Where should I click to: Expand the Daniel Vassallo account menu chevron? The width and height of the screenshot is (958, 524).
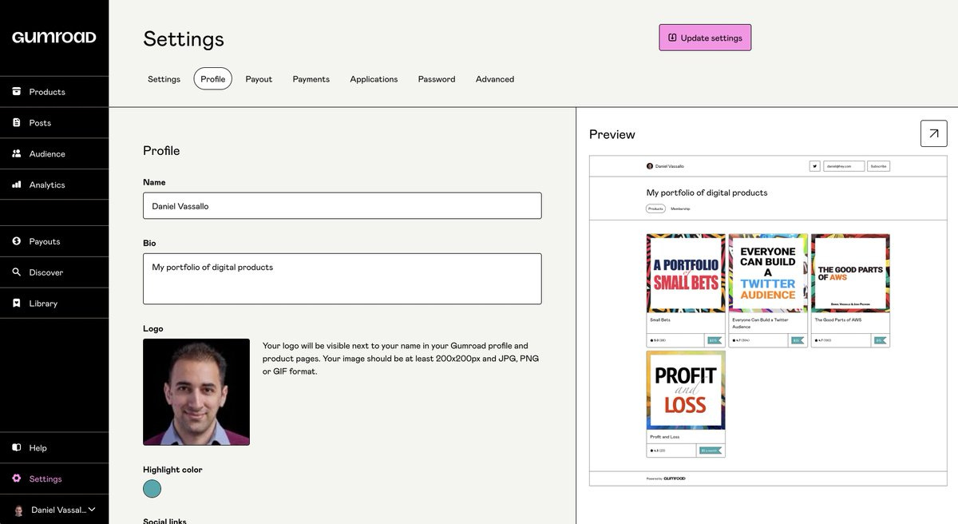[x=92, y=509]
